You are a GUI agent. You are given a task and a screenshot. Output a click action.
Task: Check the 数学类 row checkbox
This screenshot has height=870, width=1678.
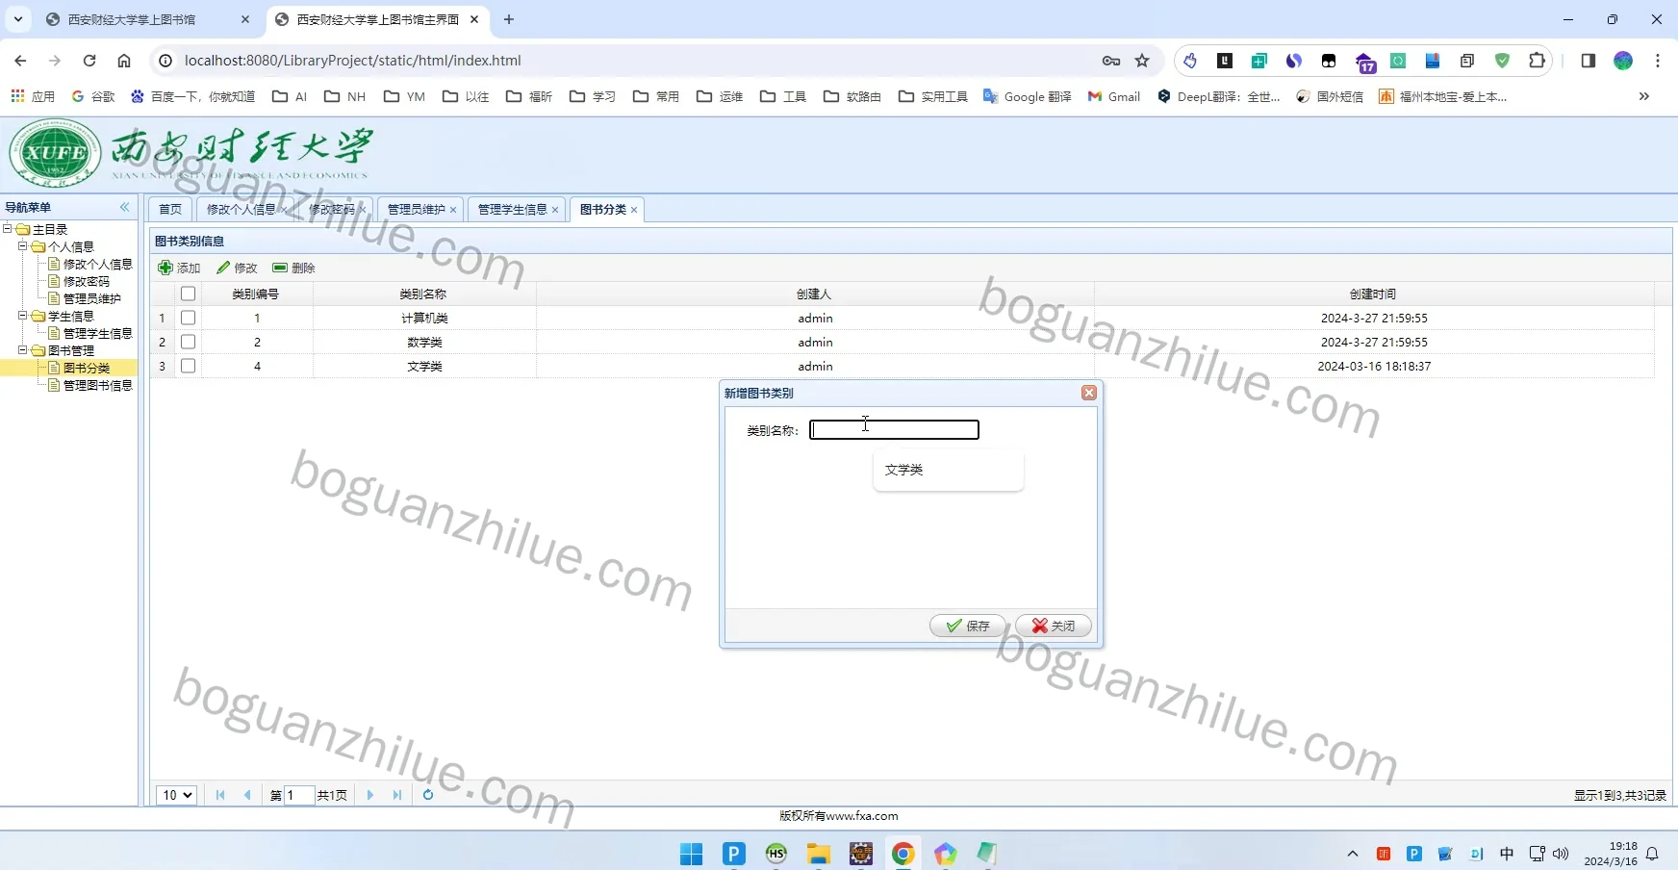click(188, 342)
